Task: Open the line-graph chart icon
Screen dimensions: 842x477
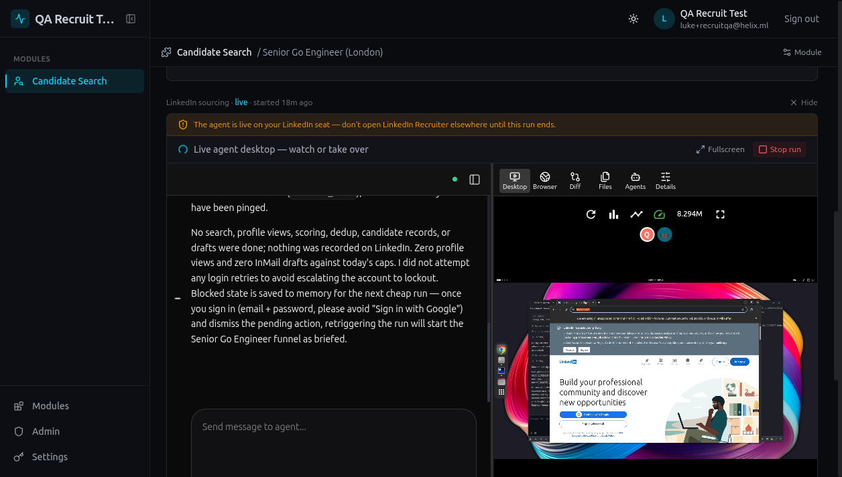Action: 636,214
